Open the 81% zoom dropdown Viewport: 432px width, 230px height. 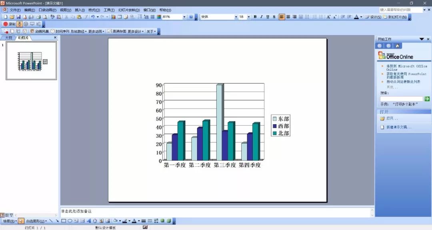(184, 17)
